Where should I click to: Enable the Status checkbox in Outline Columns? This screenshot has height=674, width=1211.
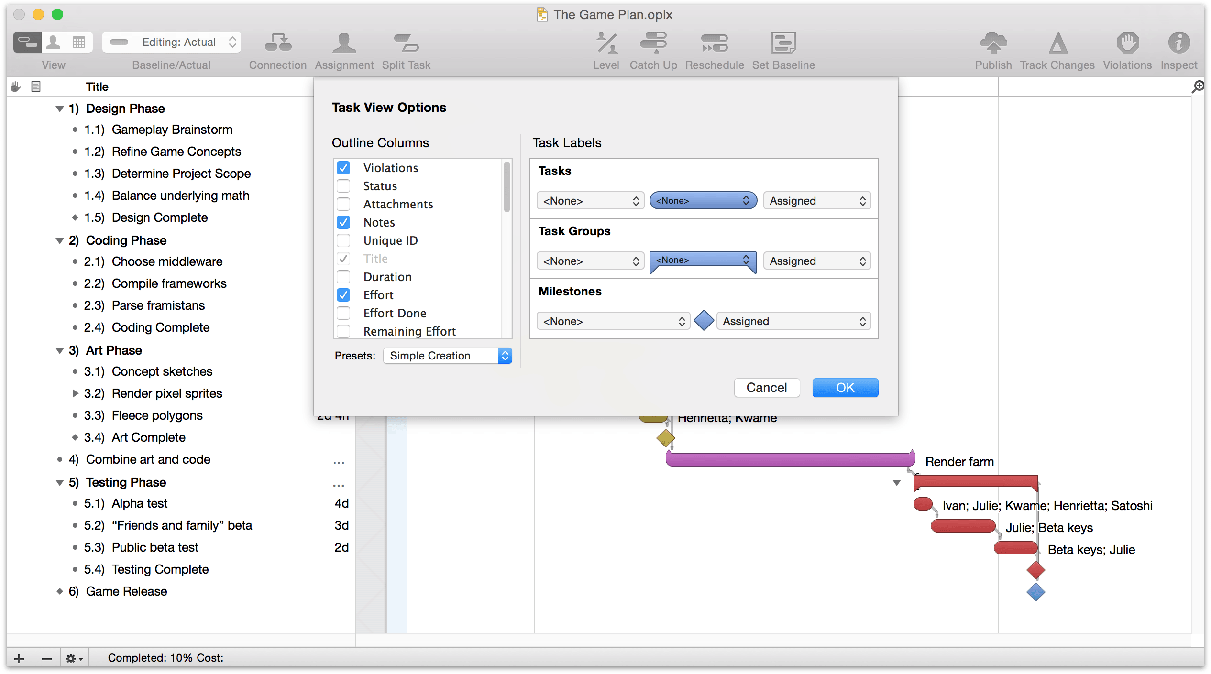click(343, 186)
